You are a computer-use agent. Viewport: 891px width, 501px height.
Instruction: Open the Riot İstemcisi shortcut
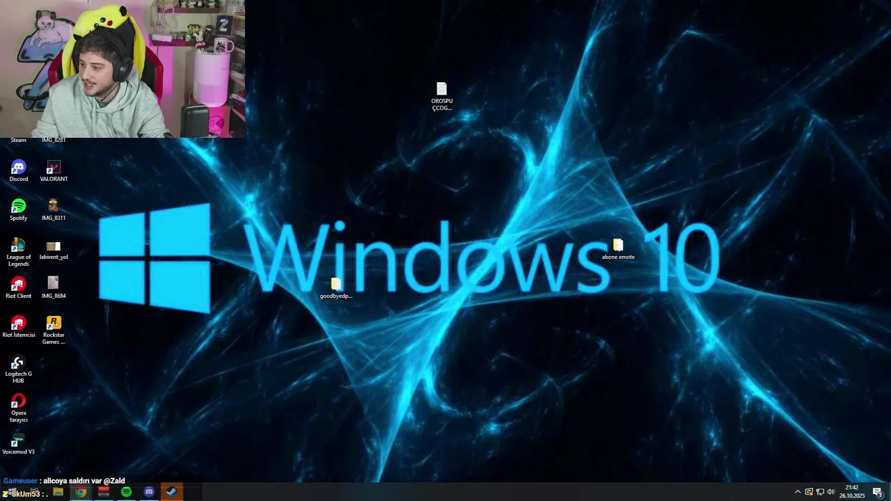coord(18,326)
